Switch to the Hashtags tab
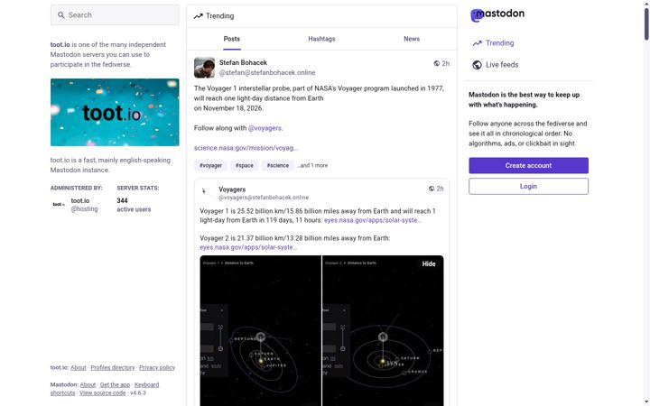 [321, 39]
